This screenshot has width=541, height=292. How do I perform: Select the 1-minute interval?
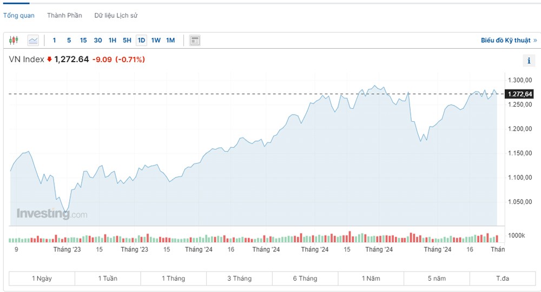pyautogui.click(x=54, y=40)
